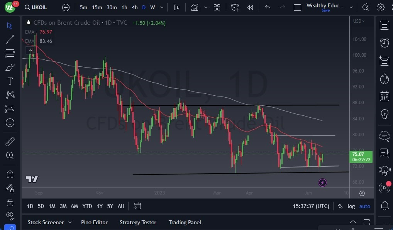393x230 pixels.
Task: Open the Measure ruler tool
Action: [x=10, y=141]
